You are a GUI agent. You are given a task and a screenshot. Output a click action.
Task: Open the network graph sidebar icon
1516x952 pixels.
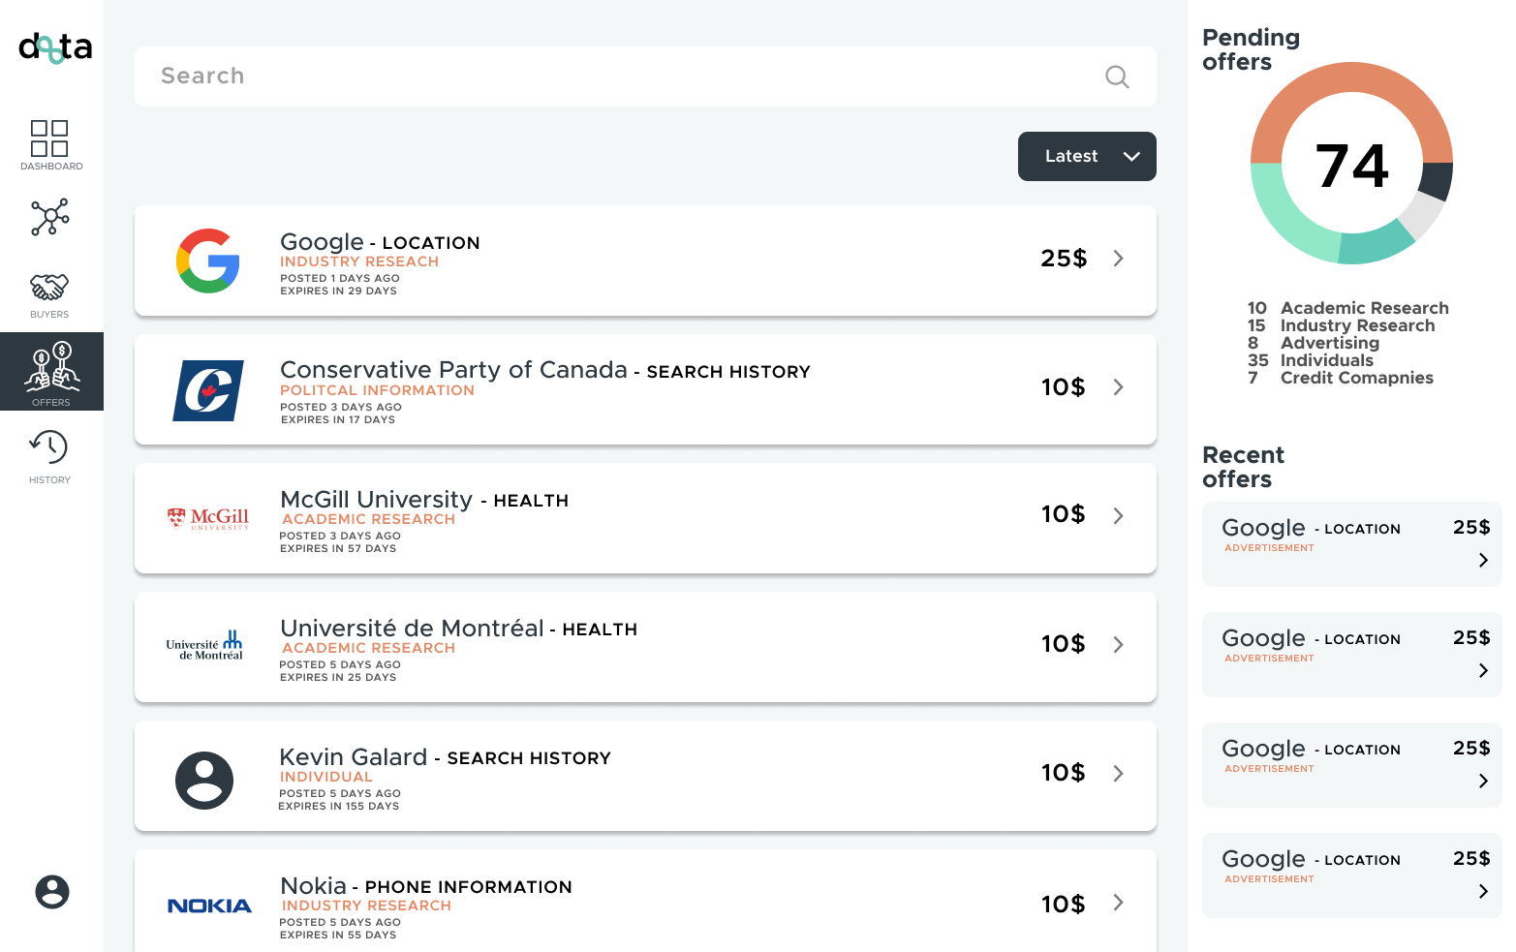pos(49,217)
